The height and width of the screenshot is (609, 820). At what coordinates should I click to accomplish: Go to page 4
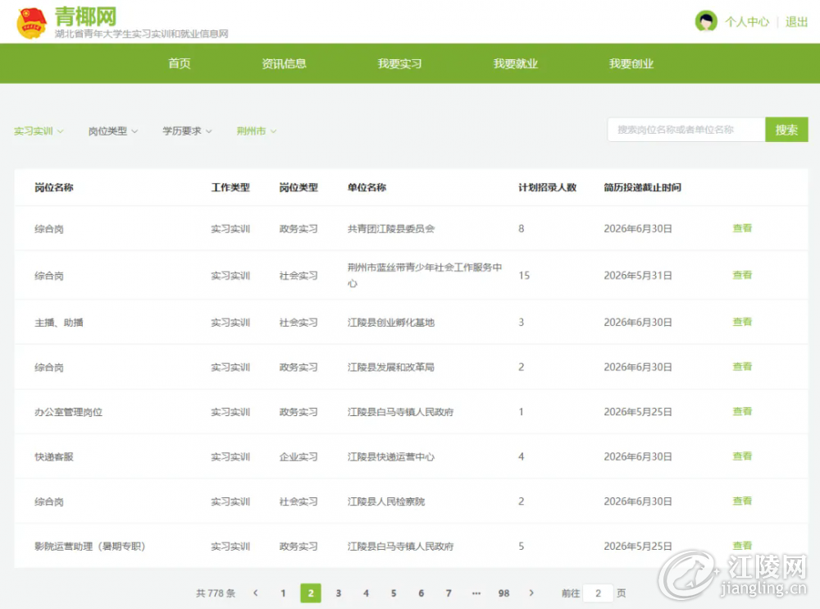366,593
